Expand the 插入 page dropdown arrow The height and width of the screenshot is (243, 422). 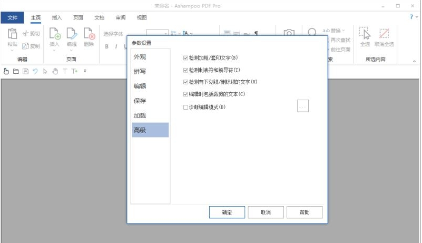pos(54,50)
